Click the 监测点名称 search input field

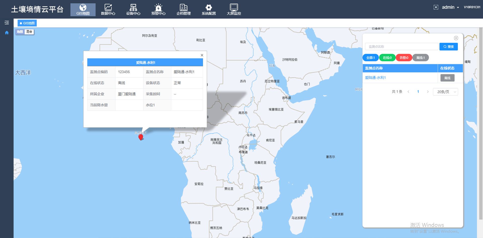tap(401, 47)
